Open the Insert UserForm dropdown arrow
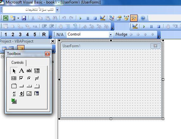The height and width of the screenshot is (139, 181). 18,18
